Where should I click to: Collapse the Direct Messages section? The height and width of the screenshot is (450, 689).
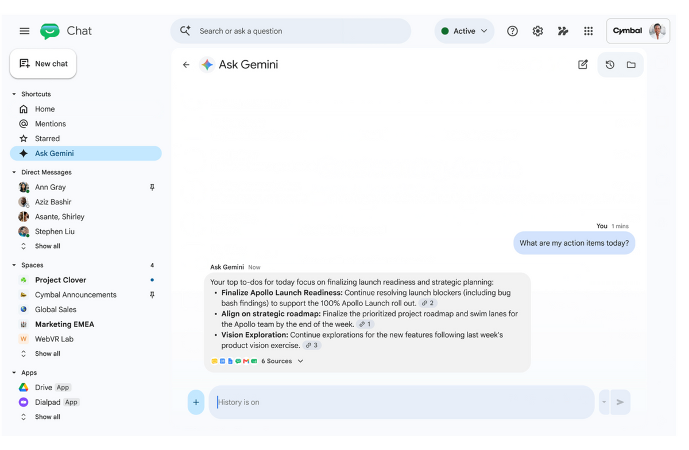tap(14, 172)
